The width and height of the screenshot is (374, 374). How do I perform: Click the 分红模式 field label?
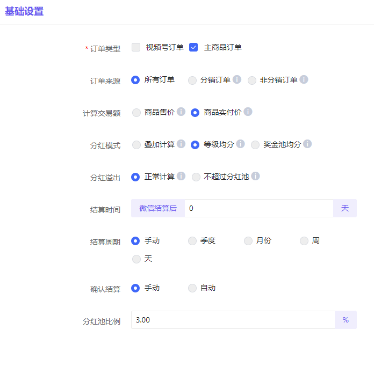105,145
